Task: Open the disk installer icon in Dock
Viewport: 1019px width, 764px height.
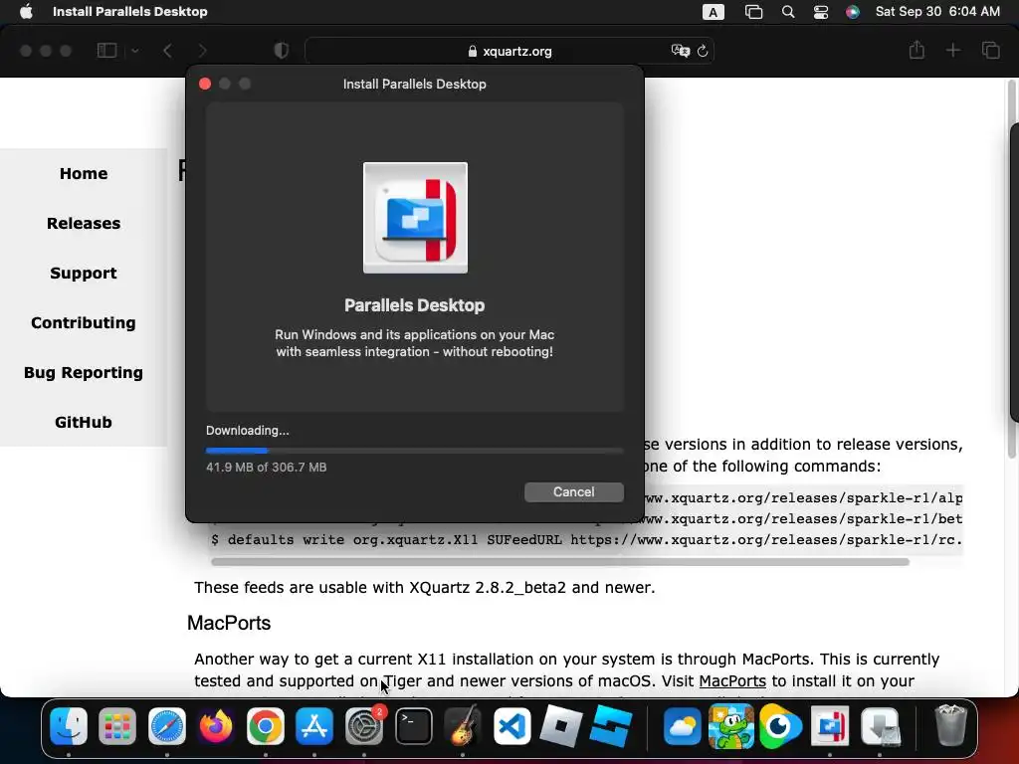Action: tap(880, 725)
